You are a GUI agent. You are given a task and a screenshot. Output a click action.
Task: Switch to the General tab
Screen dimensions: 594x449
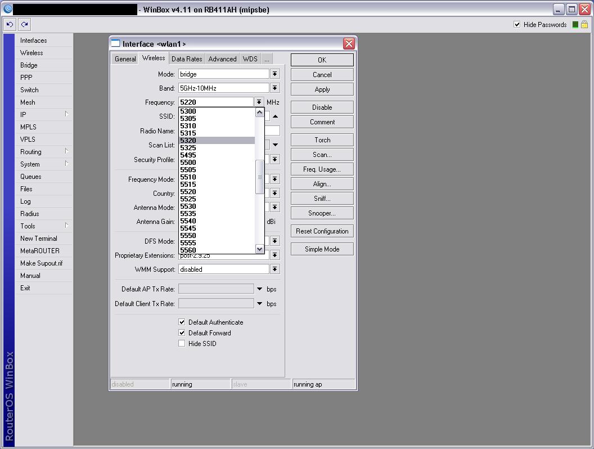pos(125,59)
